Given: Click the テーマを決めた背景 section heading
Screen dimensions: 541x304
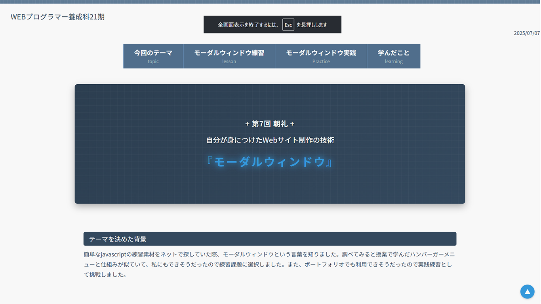Looking at the screenshot, I should 118,239.
